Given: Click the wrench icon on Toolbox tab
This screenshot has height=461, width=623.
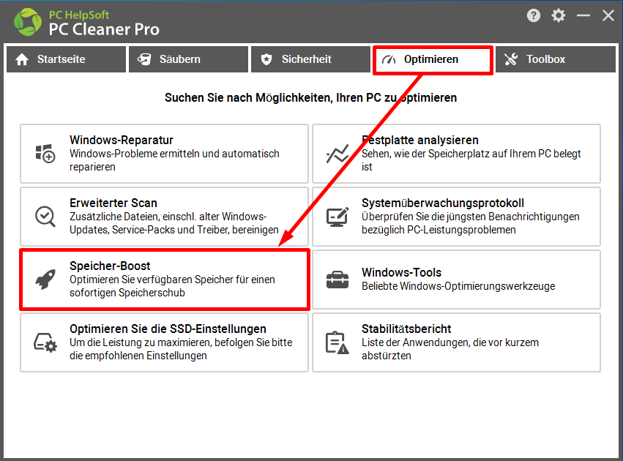Looking at the screenshot, I should coord(511,59).
